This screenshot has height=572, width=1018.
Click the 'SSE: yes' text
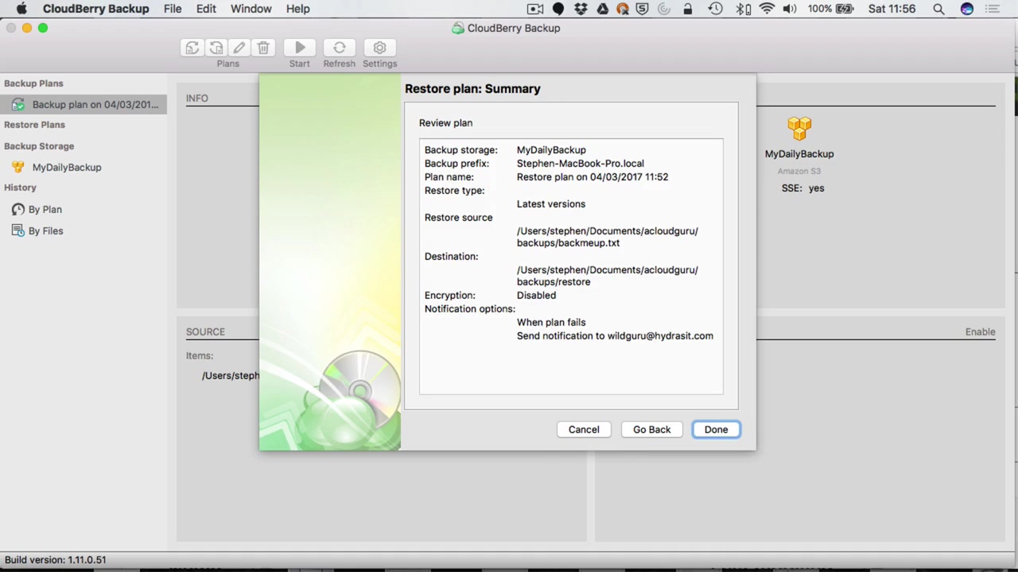click(803, 188)
